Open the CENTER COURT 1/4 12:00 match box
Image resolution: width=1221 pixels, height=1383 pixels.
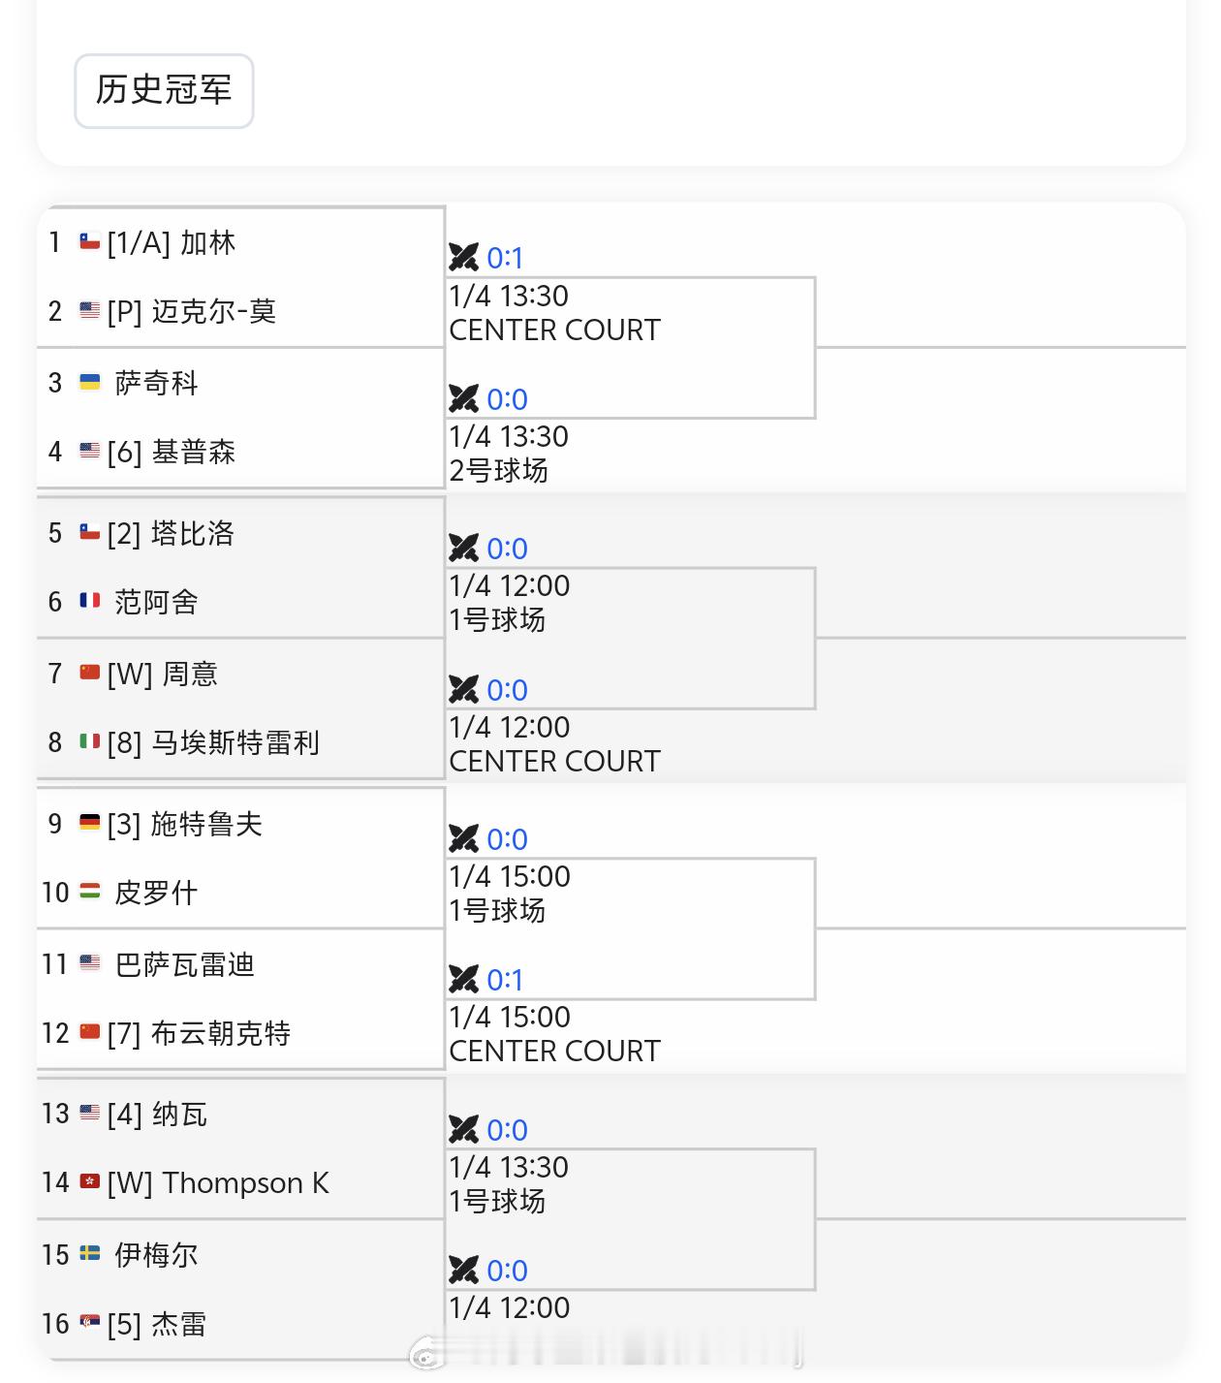coord(630,743)
